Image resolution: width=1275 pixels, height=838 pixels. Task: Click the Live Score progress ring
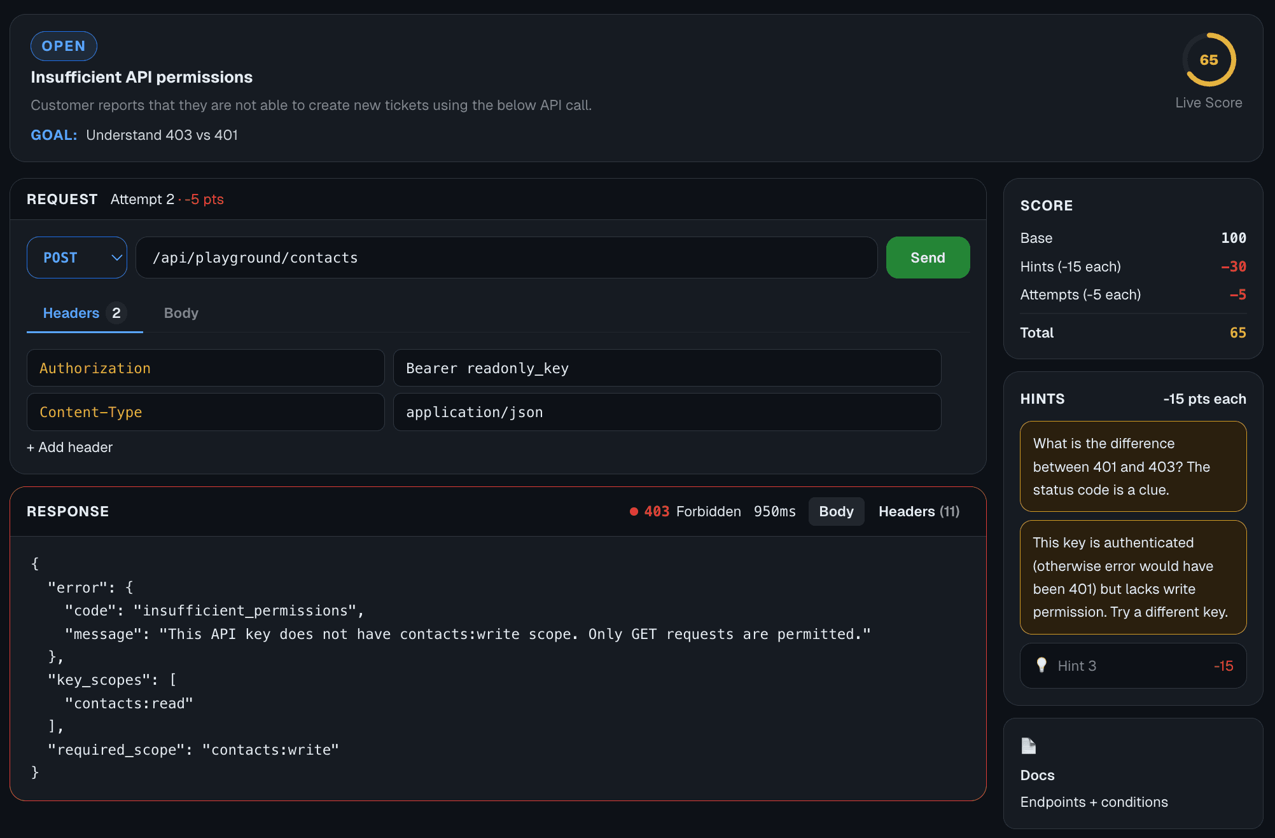coord(1208,60)
